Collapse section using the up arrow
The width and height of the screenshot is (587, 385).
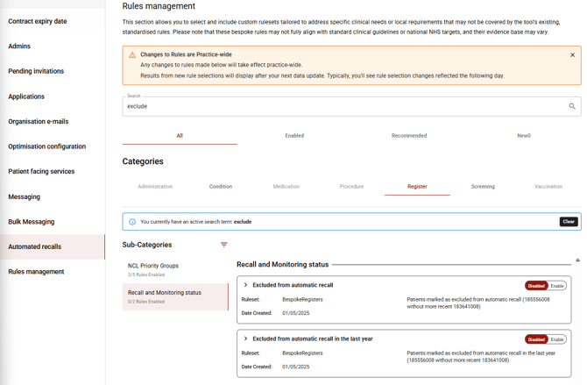point(577,260)
